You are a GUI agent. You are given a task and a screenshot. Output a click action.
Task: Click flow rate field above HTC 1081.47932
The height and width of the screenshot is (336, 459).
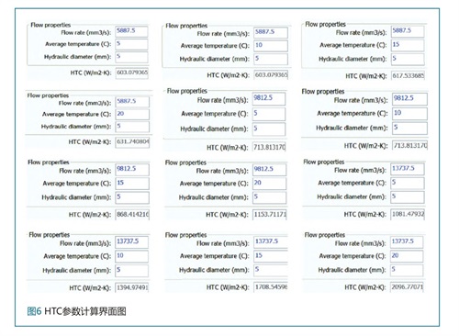pos(408,169)
